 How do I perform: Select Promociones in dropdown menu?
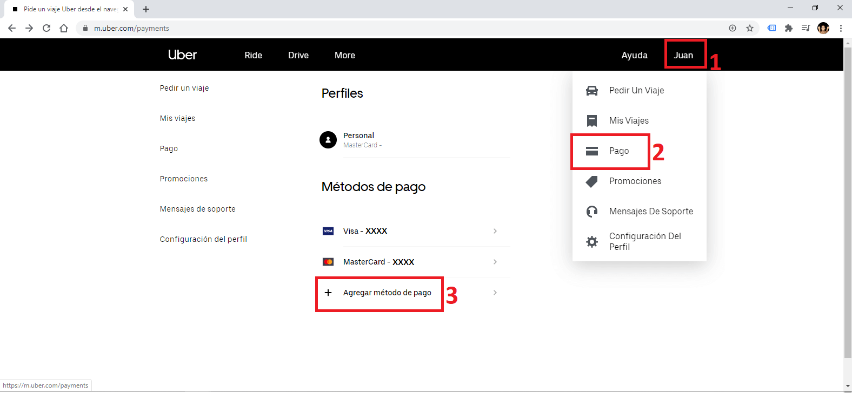pos(640,181)
